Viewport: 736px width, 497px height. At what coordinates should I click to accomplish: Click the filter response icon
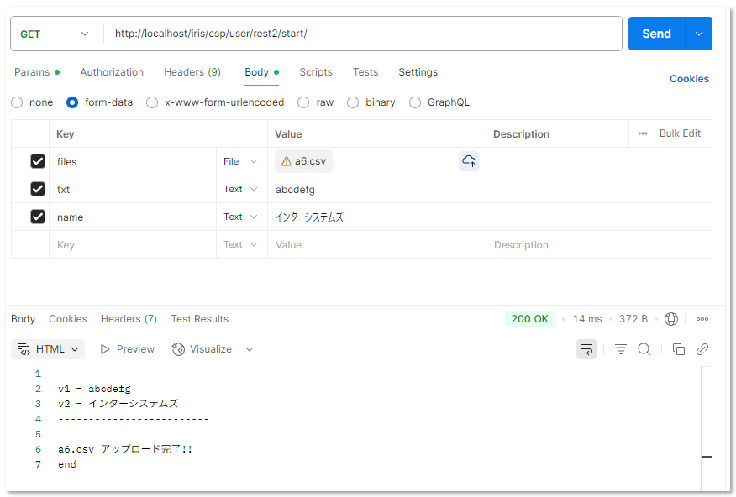(x=621, y=349)
